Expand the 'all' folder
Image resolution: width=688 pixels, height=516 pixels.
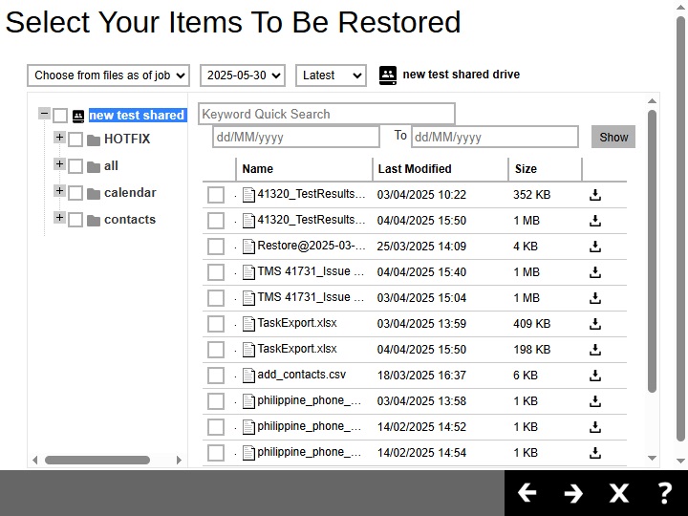click(59, 163)
